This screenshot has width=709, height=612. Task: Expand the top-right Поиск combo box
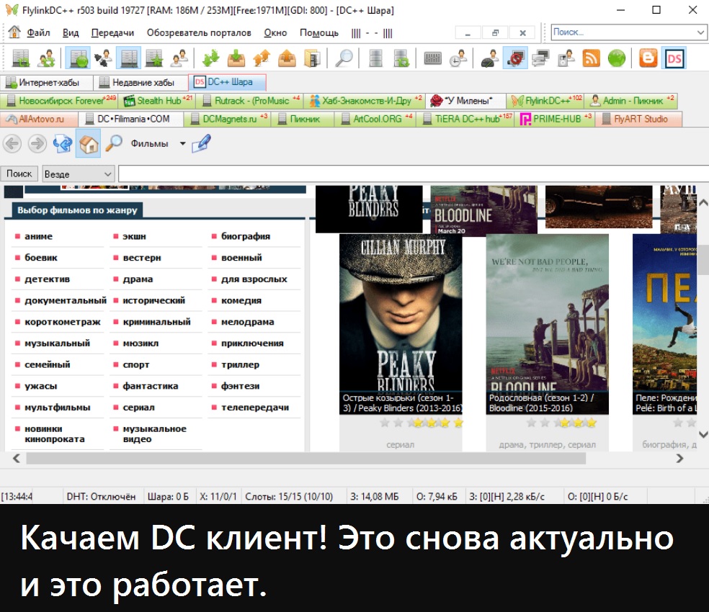[700, 32]
